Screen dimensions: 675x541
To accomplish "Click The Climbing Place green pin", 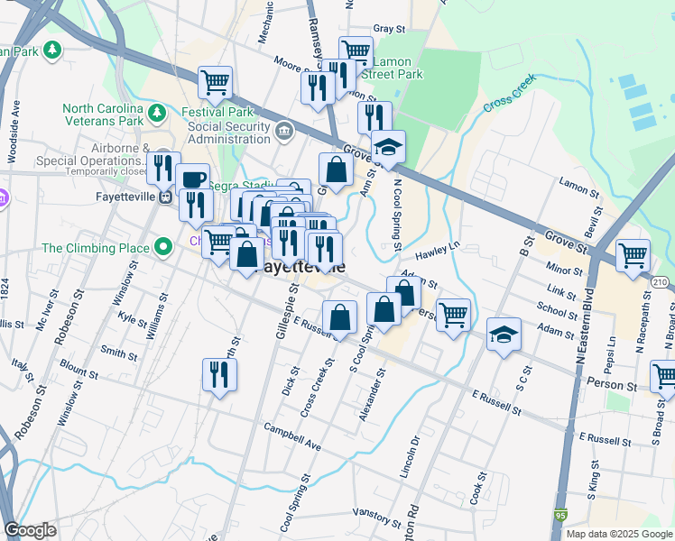I will point(163,246).
